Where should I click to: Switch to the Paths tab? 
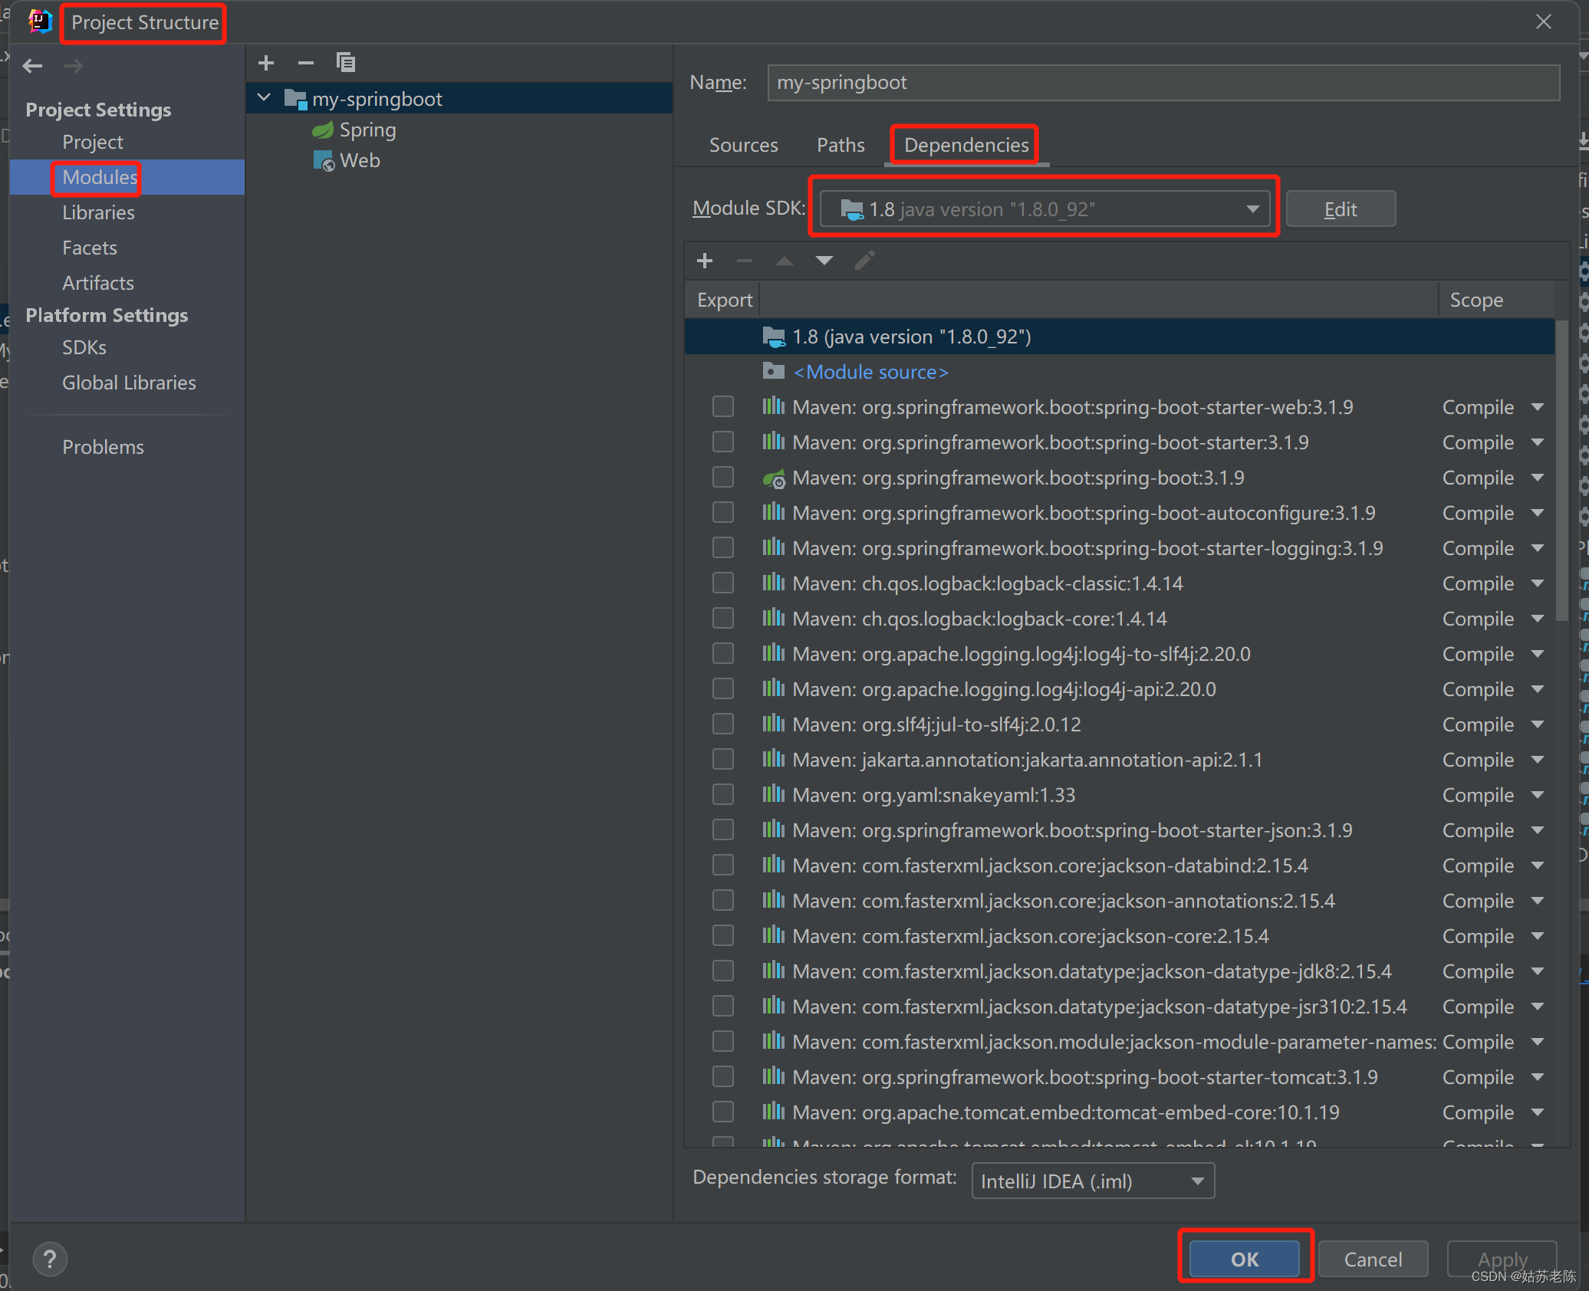(x=841, y=145)
